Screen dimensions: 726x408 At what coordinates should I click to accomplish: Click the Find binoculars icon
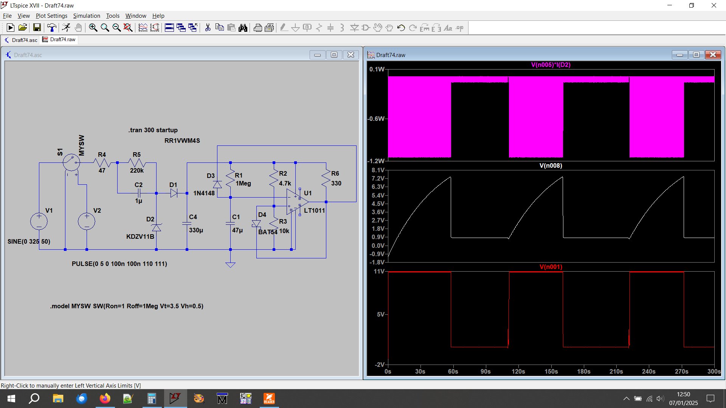pos(243,28)
